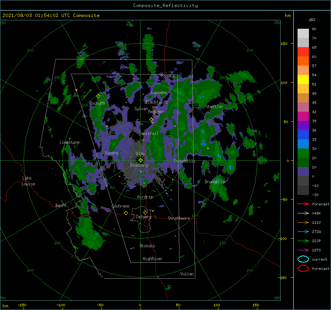Select the yellow radar-site diamond between Olds and Didsbury
Screen dimensions: 331x310
pyautogui.click(x=140, y=160)
